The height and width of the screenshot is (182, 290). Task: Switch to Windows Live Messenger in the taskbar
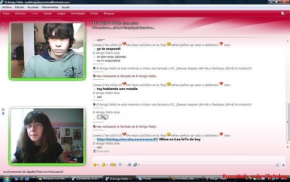(x=53, y=178)
